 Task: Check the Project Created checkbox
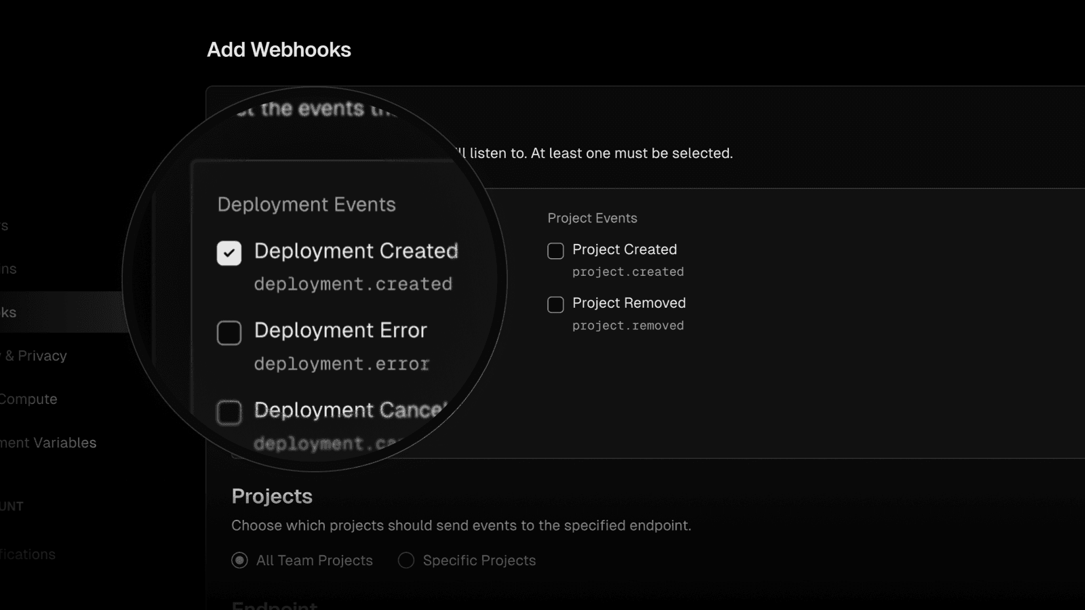555,251
